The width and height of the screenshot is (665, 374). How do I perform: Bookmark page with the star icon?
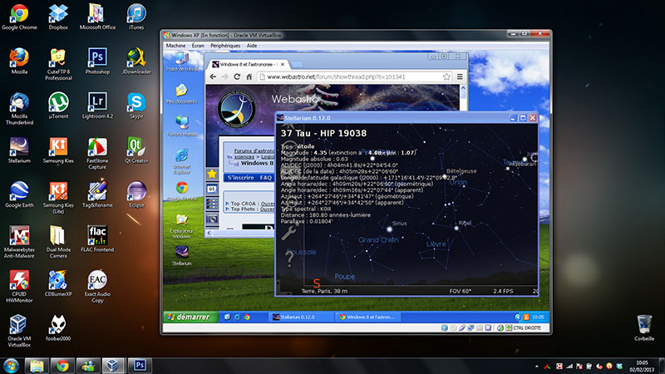[x=446, y=76]
